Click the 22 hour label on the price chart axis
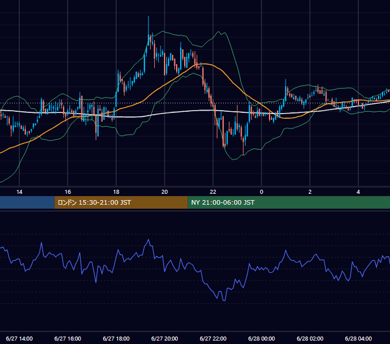 click(213, 192)
